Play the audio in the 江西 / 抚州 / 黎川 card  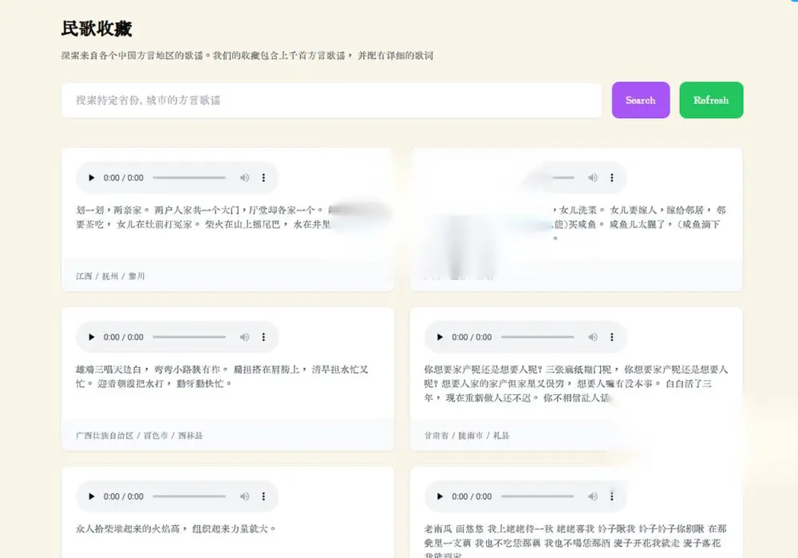(92, 178)
